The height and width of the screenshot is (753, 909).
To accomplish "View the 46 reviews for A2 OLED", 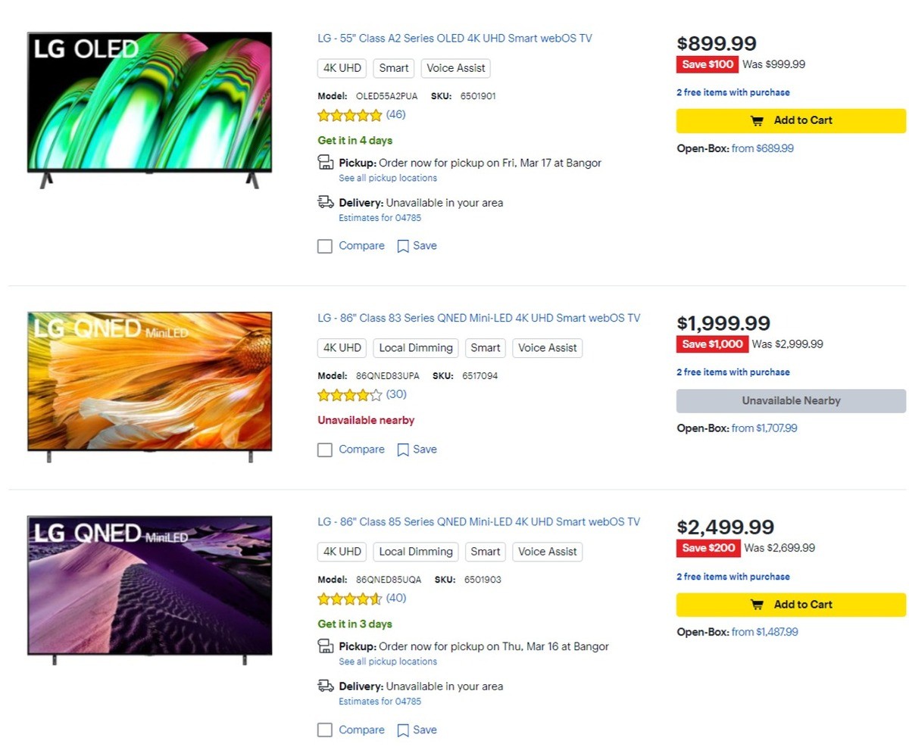I will click(396, 114).
